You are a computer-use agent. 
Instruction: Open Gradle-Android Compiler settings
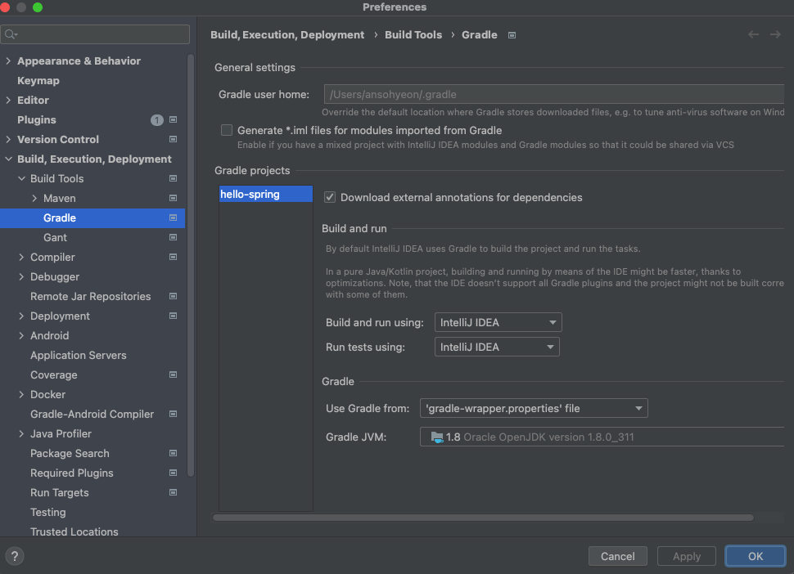pyautogui.click(x=92, y=415)
